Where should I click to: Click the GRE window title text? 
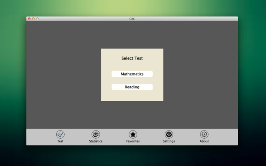132,19
